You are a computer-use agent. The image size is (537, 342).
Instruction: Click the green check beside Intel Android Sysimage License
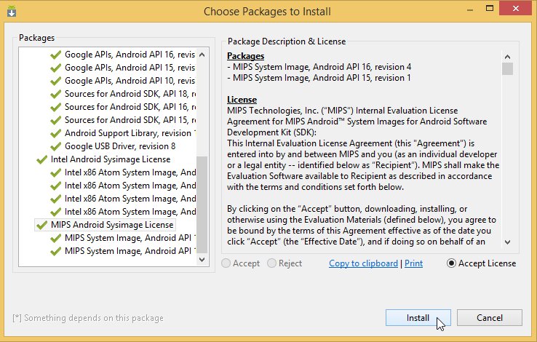pyautogui.click(x=41, y=159)
